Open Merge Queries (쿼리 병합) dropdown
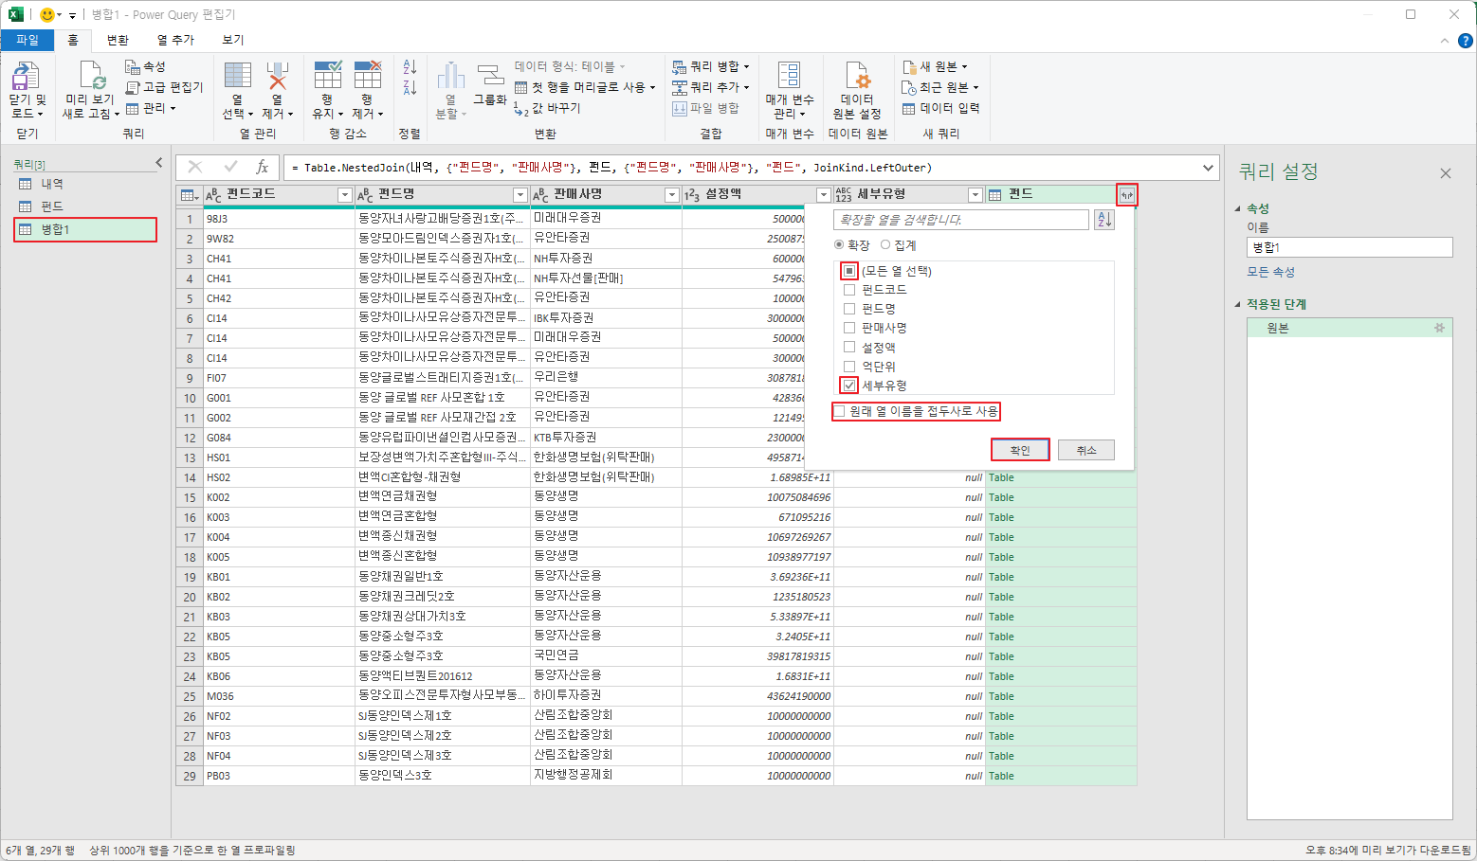1477x861 pixels. tap(711, 66)
